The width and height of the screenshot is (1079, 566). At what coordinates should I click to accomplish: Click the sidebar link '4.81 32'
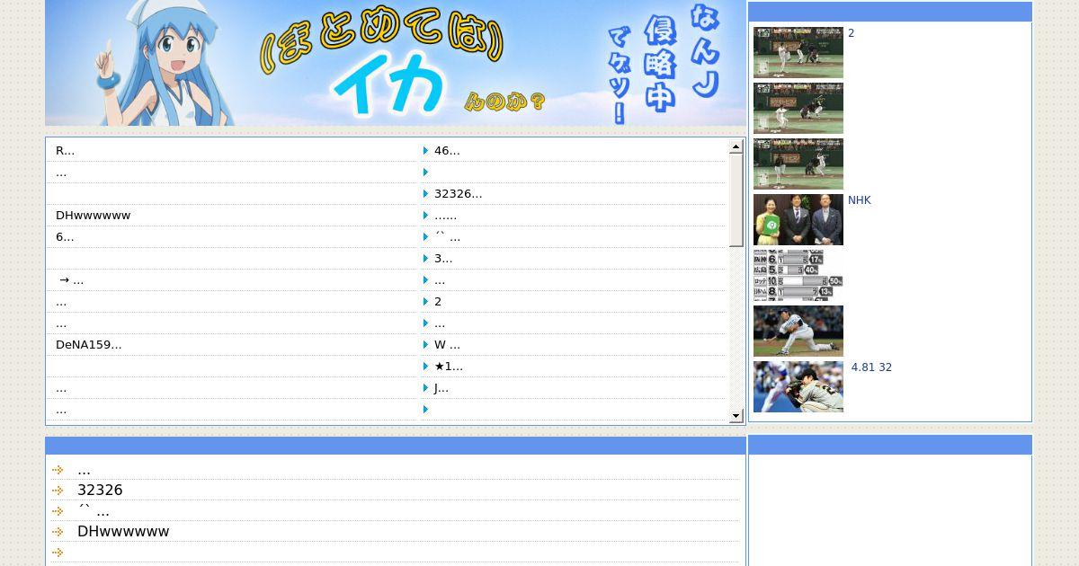click(871, 367)
